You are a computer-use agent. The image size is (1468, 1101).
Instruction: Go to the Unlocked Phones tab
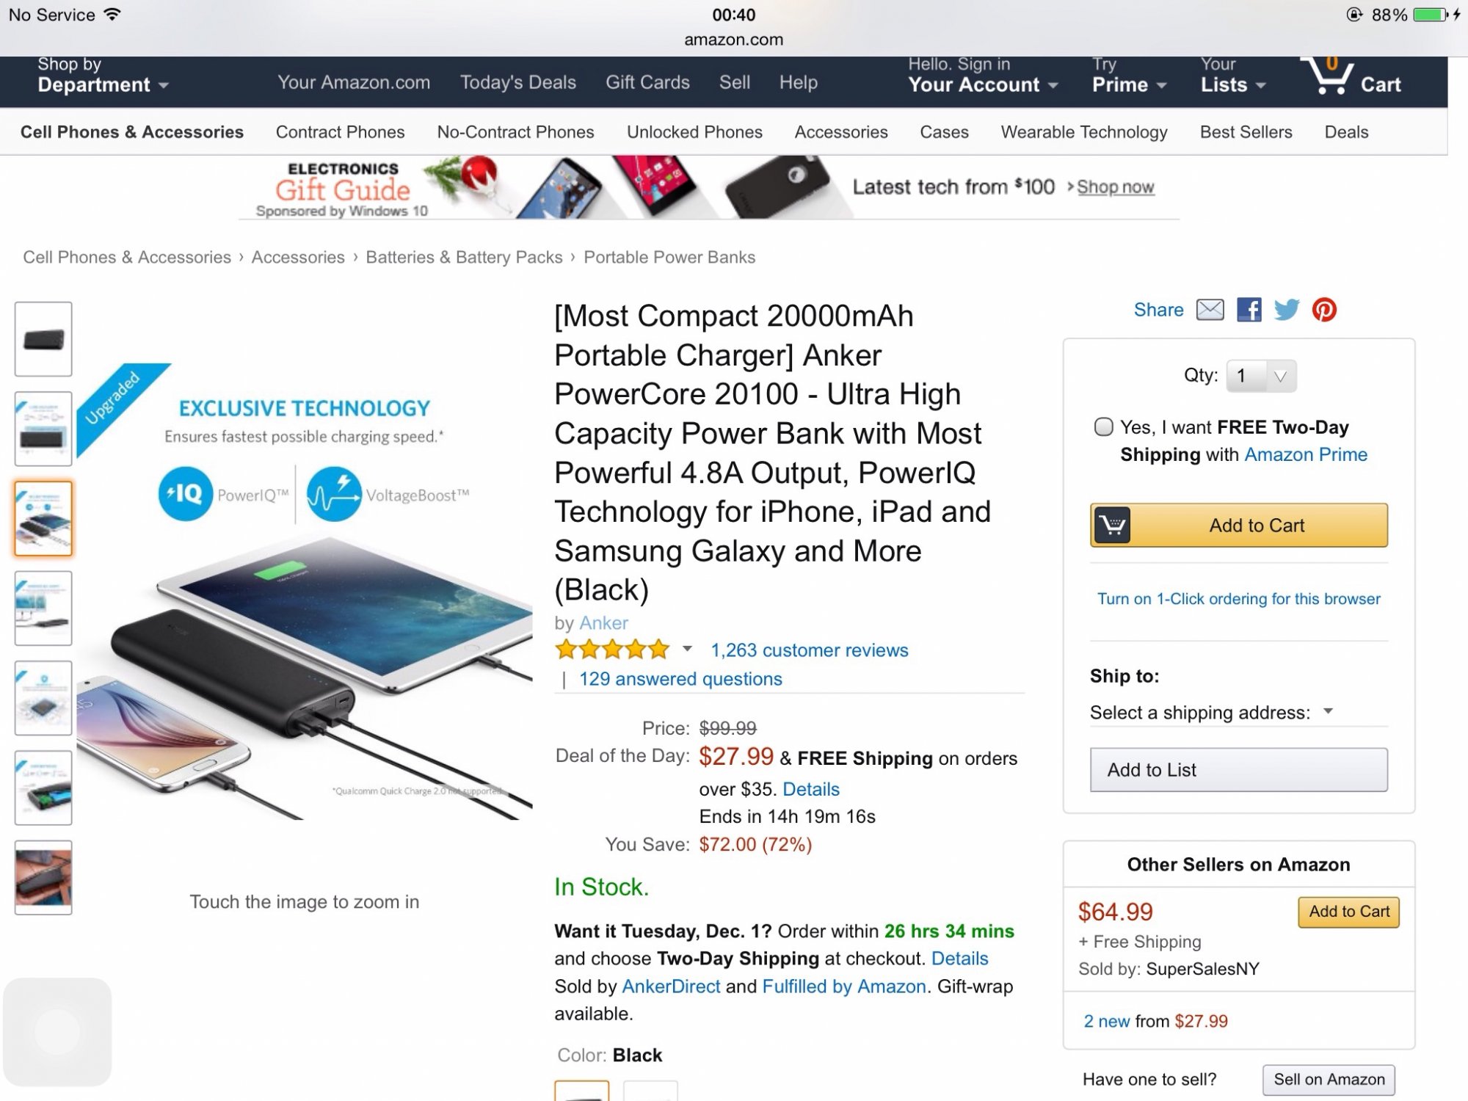point(694,132)
